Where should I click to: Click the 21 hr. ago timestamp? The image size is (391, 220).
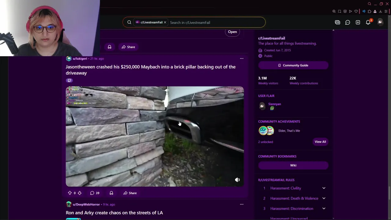coord(97,58)
